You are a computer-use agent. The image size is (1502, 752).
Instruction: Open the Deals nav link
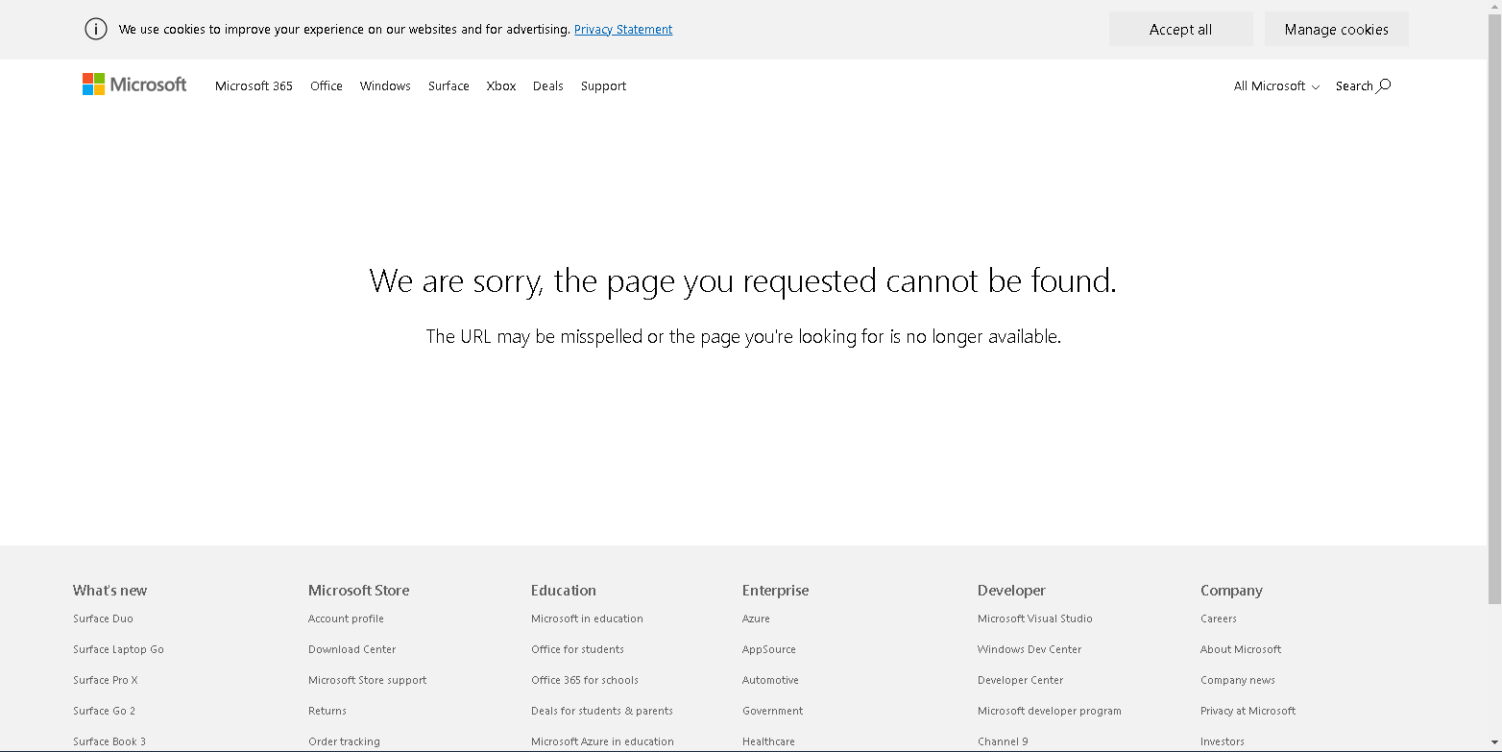548,85
